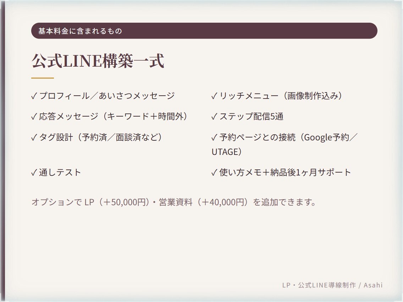Select the heading '公式LINE構築一式'
The image size is (403, 302).
(98, 61)
